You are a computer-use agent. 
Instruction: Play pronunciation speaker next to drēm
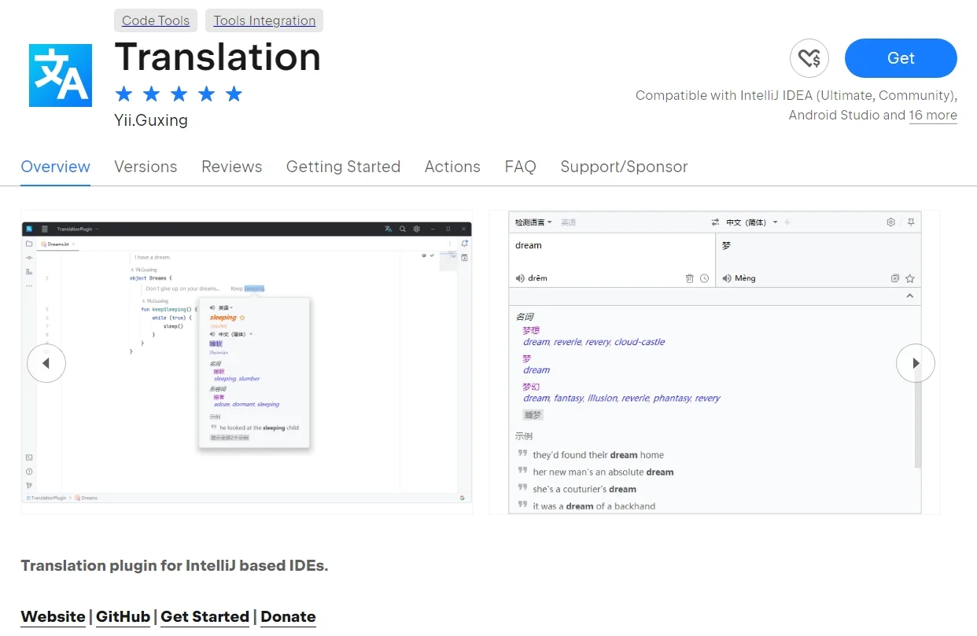pos(520,278)
